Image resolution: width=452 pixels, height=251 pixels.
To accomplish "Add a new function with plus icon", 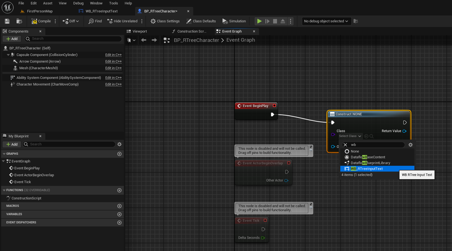I will coord(119,190).
